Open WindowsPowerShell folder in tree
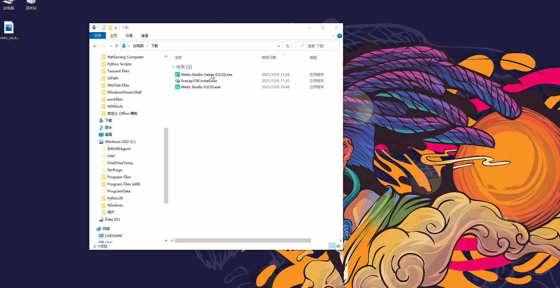The height and width of the screenshot is (288, 560). pos(124,92)
